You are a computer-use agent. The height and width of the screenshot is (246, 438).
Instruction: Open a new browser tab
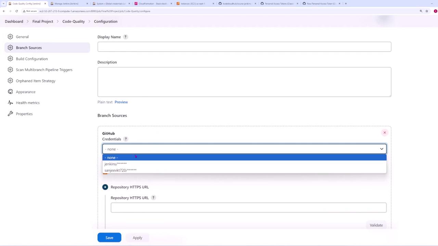pyautogui.click(x=346, y=3)
